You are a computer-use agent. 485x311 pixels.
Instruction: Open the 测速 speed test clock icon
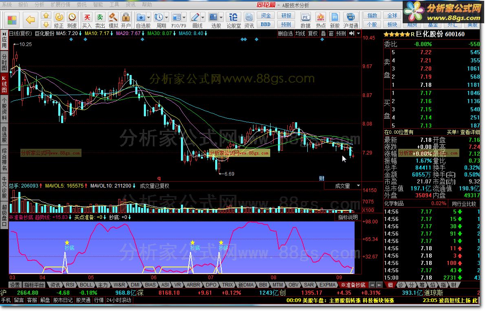(x=72, y=20)
